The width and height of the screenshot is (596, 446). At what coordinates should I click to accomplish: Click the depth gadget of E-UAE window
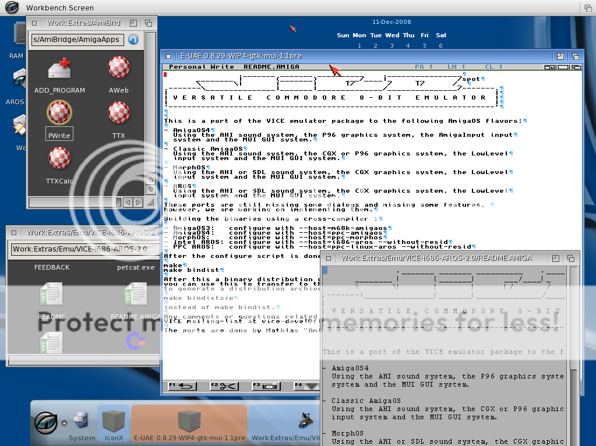coord(576,56)
